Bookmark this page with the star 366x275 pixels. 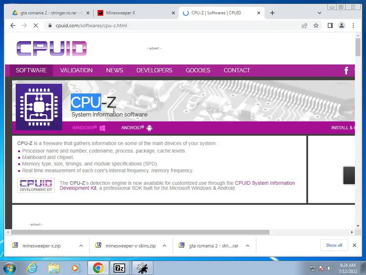[x=316, y=25]
